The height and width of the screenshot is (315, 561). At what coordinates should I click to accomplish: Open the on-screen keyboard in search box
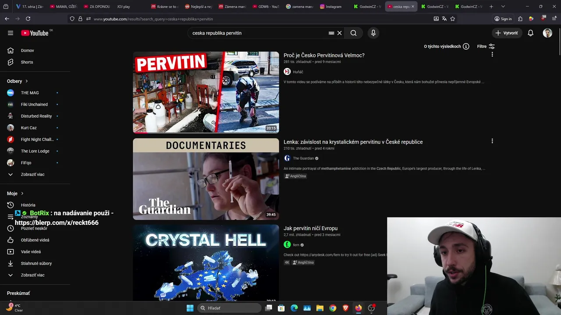coord(331,33)
